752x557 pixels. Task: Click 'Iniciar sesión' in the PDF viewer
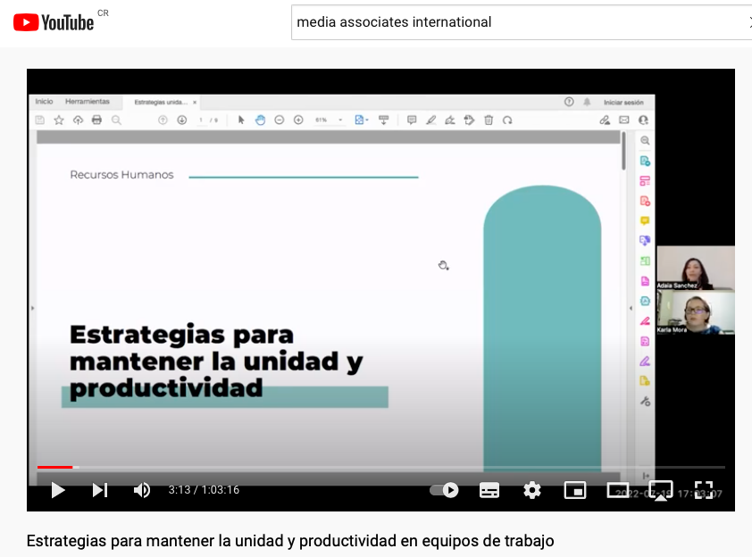622,102
